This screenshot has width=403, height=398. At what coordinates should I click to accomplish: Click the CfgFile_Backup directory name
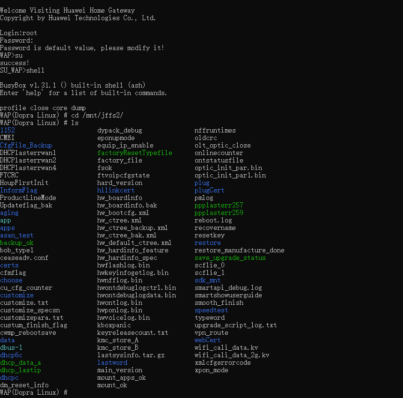pos(26,145)
